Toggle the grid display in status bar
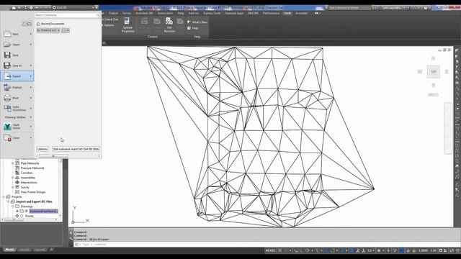 tap(280, 250)
